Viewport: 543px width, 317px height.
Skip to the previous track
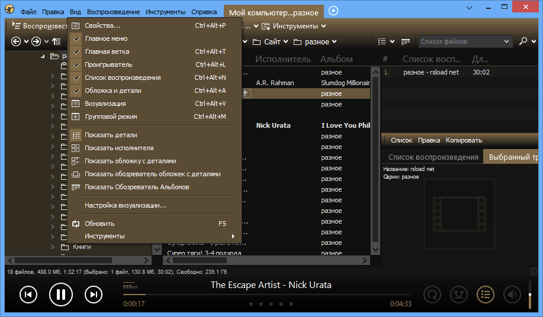[x=28, y=295]
